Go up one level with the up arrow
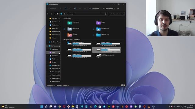 (x=57, y=14)
